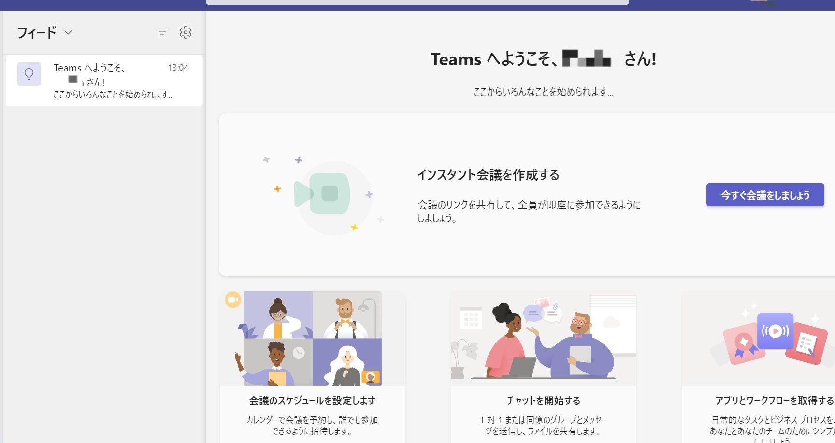
Task: Click the lightbulb icon in the welcome notification
Action: tap(29, 74)
